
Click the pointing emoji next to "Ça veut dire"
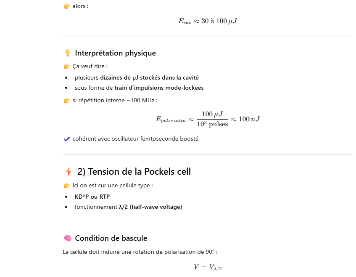pos(66,67)
